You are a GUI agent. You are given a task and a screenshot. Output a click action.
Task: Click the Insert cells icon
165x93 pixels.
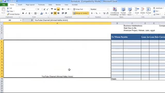(137, 10)
